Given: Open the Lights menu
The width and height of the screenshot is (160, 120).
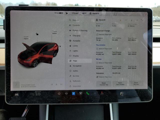Looking at the screenshot, I should (x=75, y=51).
